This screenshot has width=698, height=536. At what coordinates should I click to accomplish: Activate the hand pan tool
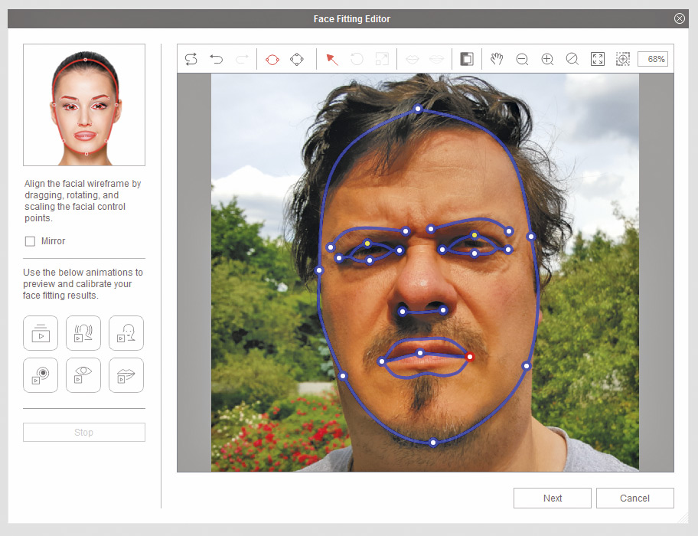497,59
